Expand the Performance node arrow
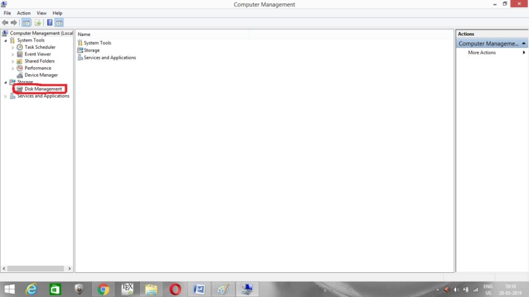 pyautogui.click(x=13, y=69)
